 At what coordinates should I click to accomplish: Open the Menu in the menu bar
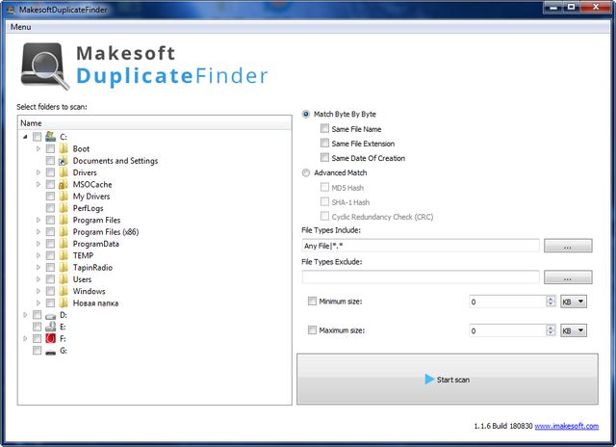click(x=20, y=27)
